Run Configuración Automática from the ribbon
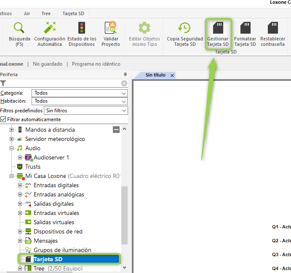This screenshot has width=291, height=273. coord(50,28)
